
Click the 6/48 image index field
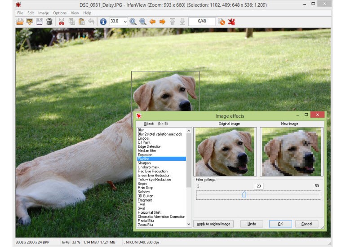[202, 22]
